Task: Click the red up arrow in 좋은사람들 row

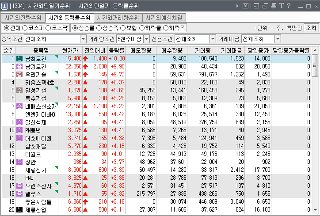Action: (85, 202)
